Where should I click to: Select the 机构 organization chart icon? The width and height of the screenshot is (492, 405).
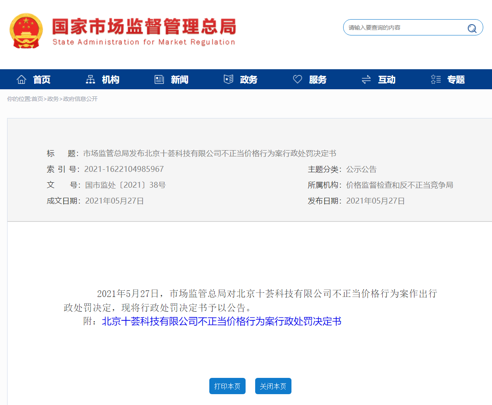coord(90,79)
